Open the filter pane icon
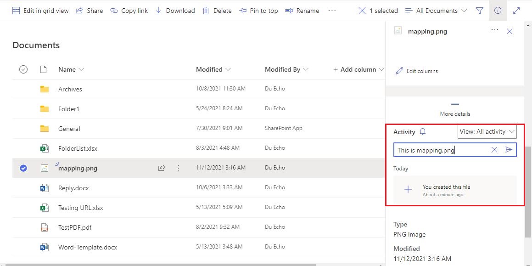Image resolution: width=532 pixels, height=266 pixels. [479, 11]
